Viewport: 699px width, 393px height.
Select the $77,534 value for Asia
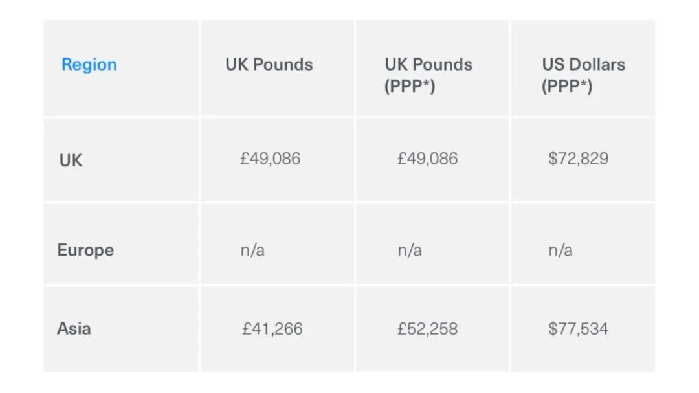point(578,329)
